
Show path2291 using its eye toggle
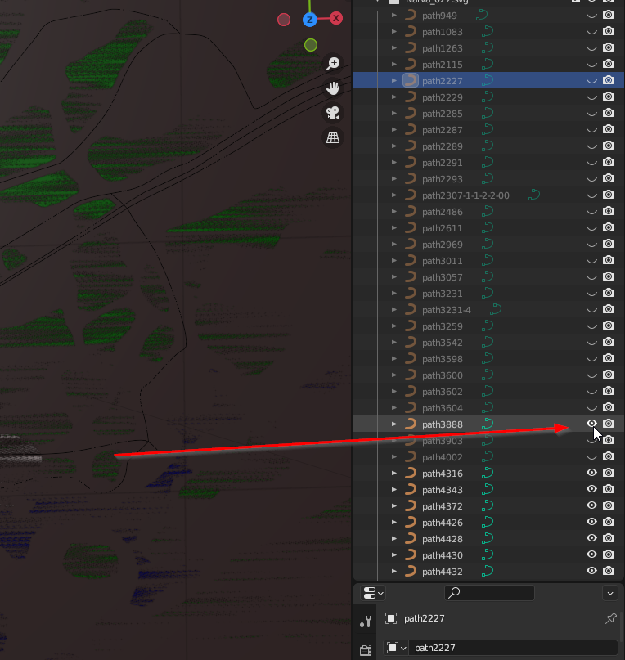coord(591,163)
